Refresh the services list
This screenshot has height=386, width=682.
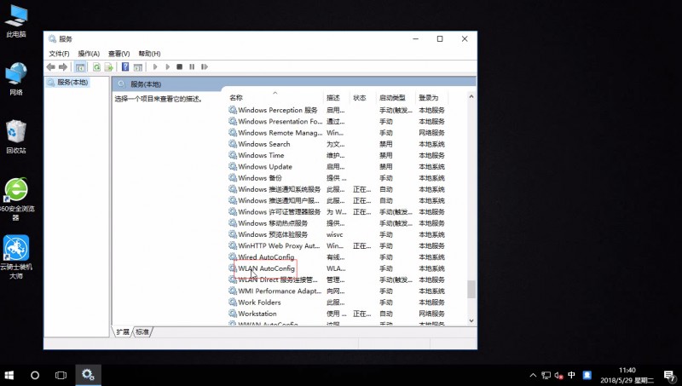point(96,67)
